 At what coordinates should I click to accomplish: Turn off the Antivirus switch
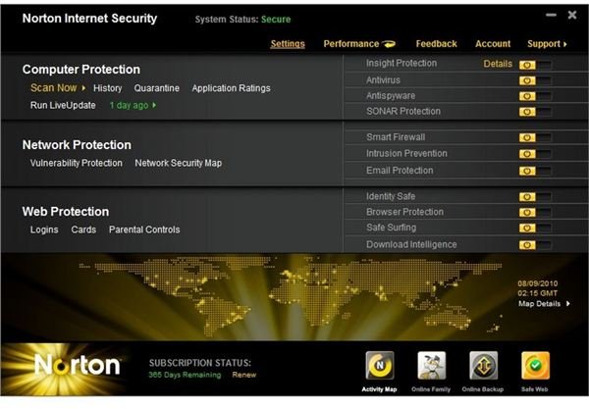click(535, 80)
